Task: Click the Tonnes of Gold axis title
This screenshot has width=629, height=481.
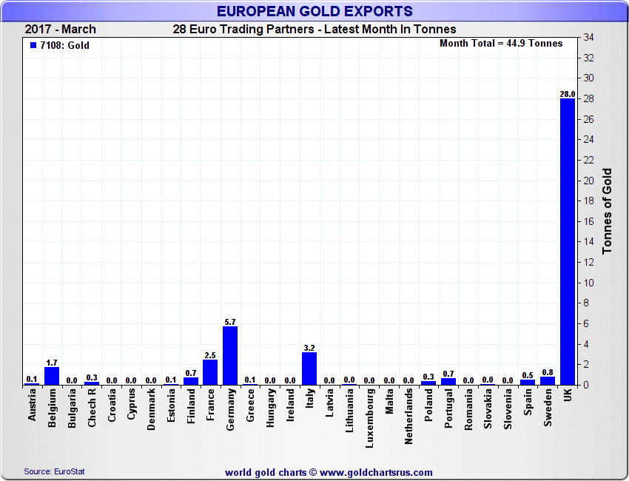Action: 607,211
